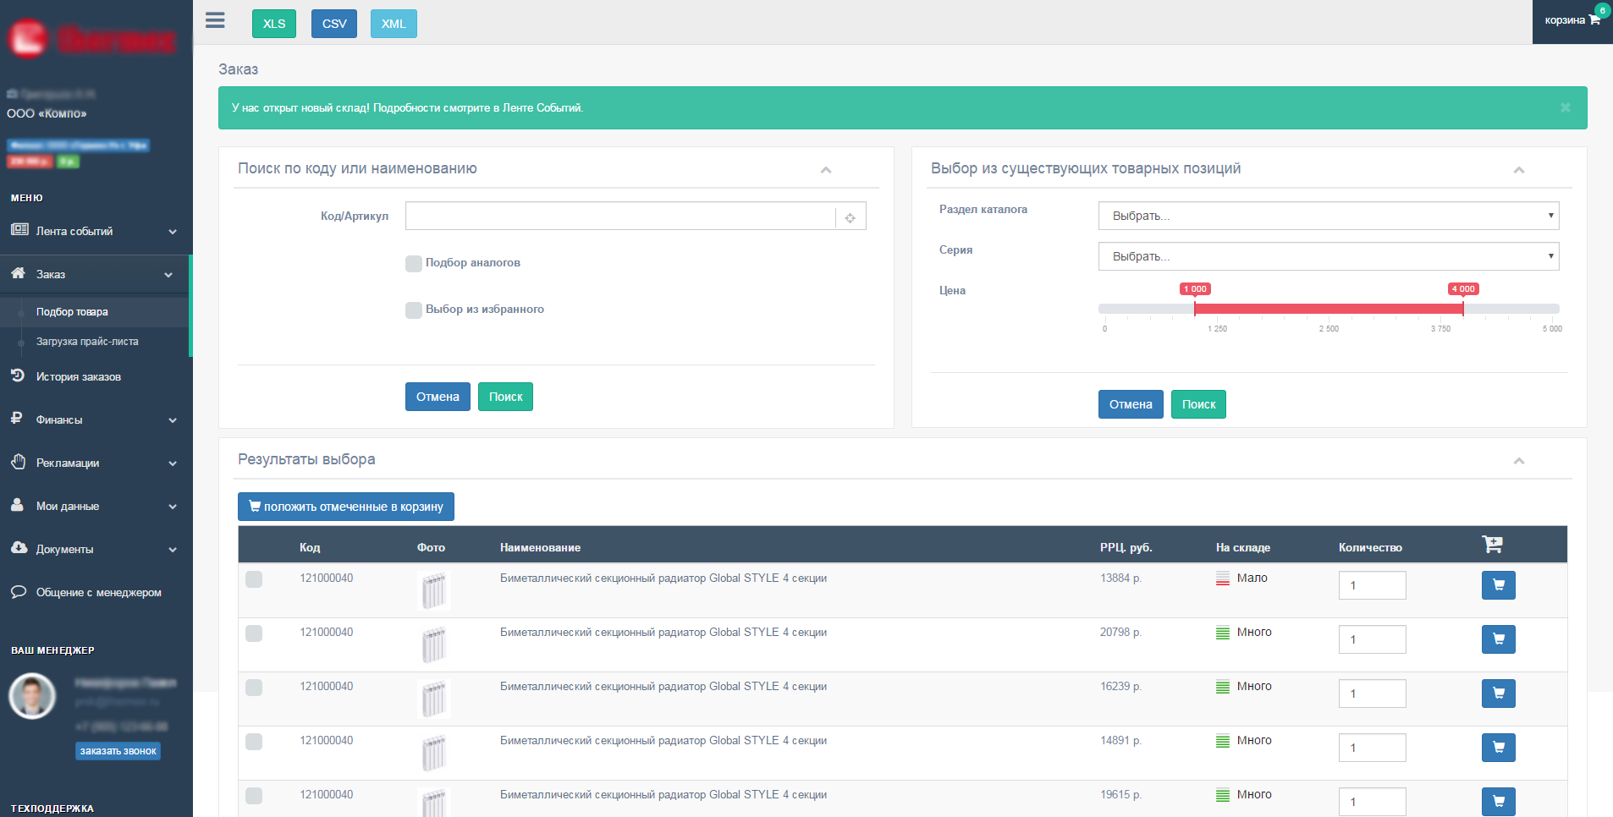This screenshot has height=817, width=1613.
Task: Collapse the Поиск по коду или наименованию panel
Action: (x=826, y=170)
